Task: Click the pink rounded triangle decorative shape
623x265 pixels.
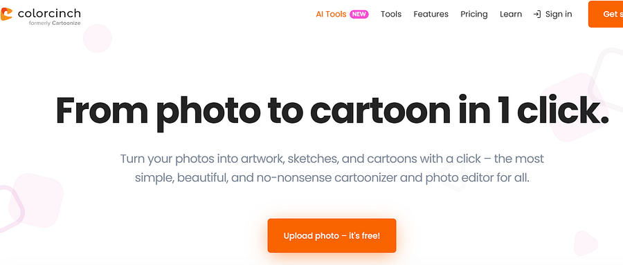Action: pos(586,243)
